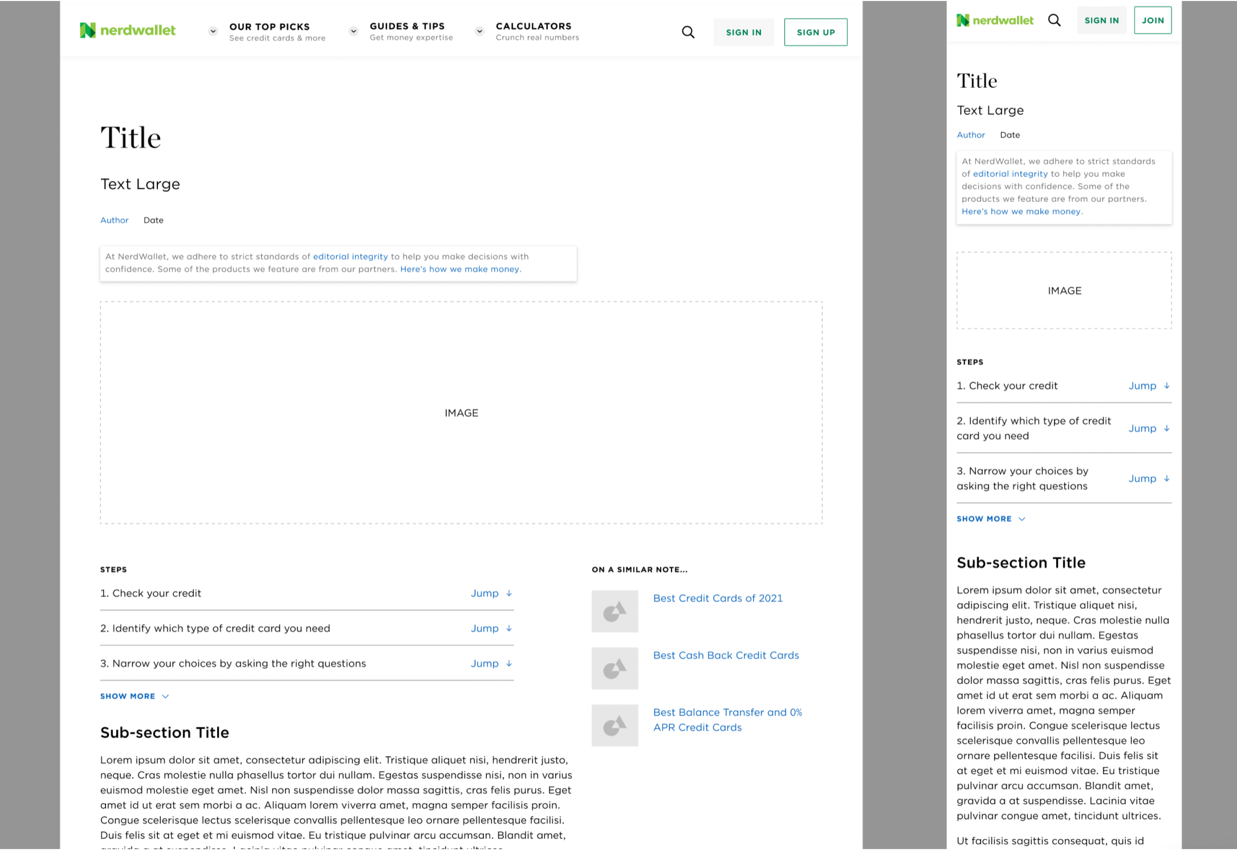
Task: Open the Calculators menu item
Action: click(533, 26)
